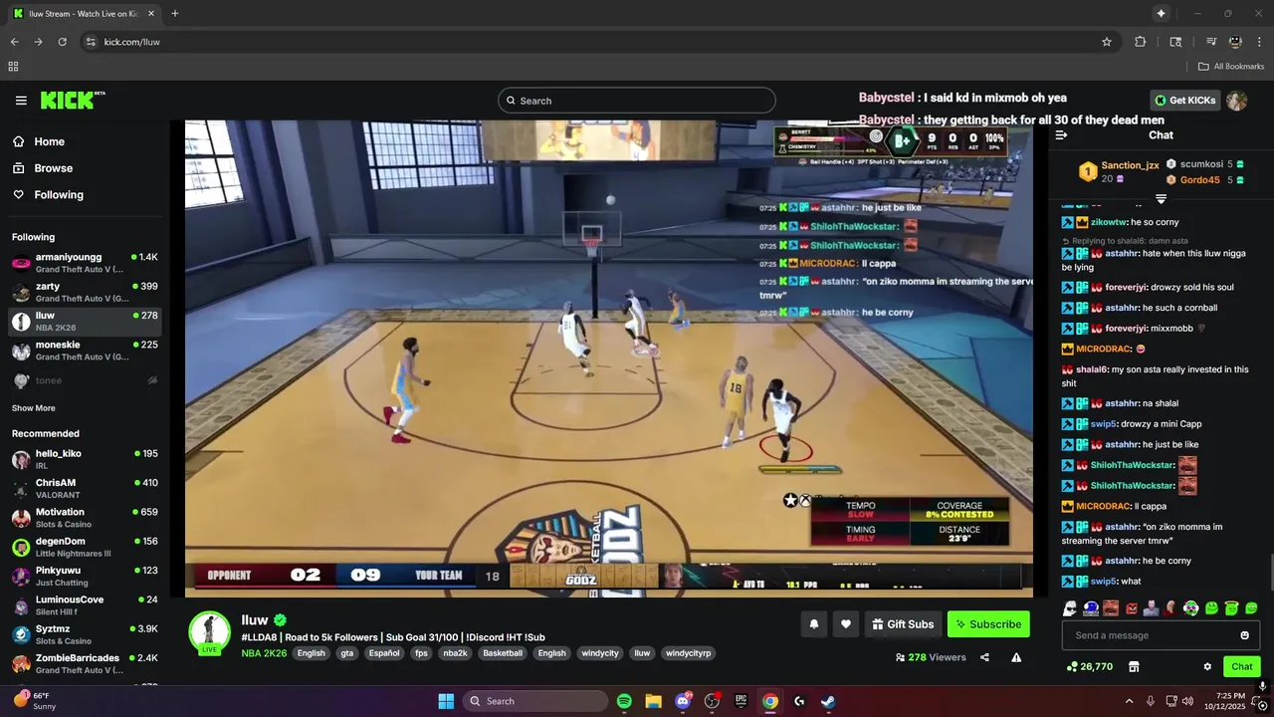Image resolution: width=1274 pixels, height=717 pixels.
Task: Expand the gift leaderboard arrow
Action: click(1161, 199)
